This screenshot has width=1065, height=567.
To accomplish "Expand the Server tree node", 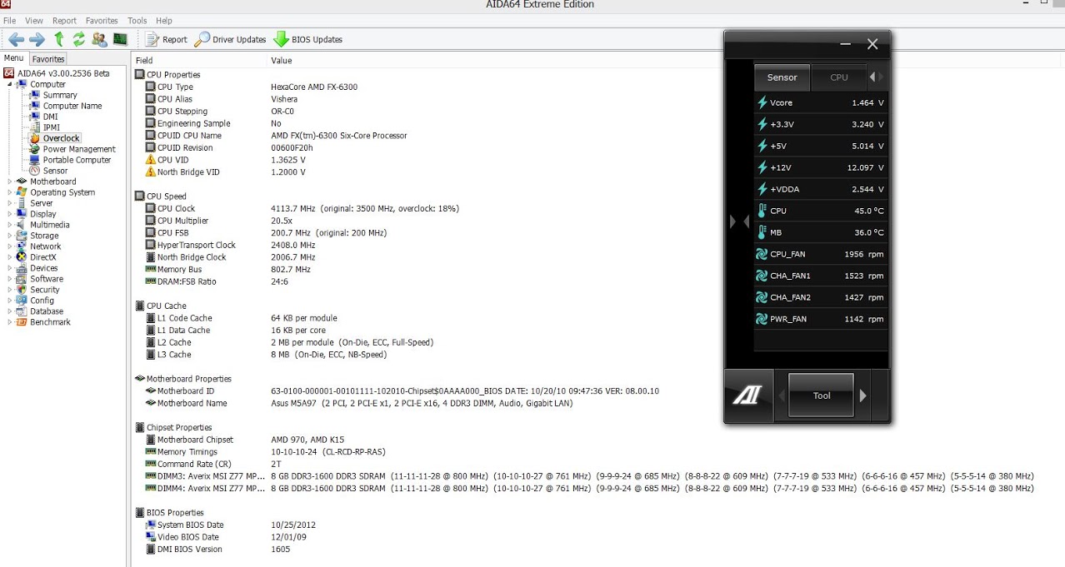I will [10, 203].
